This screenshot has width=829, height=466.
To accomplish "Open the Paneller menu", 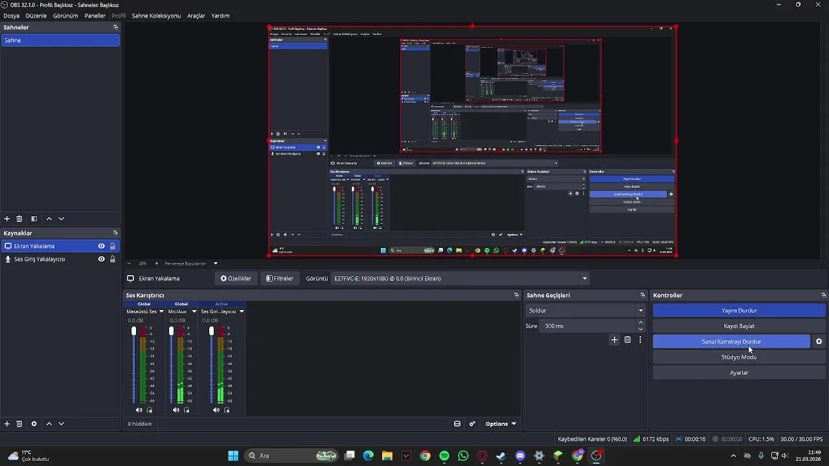I will click(95, 16).
